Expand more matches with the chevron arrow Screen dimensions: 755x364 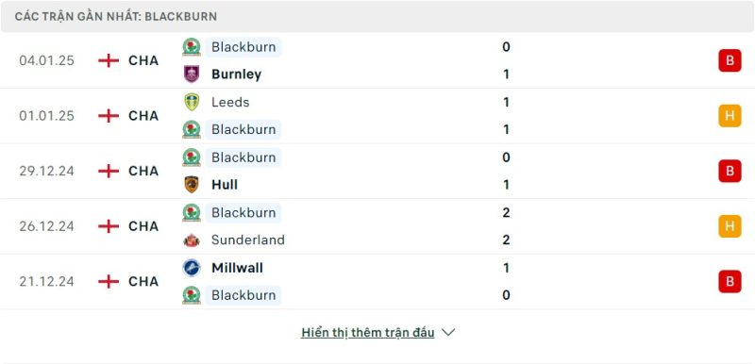(448, 333)
